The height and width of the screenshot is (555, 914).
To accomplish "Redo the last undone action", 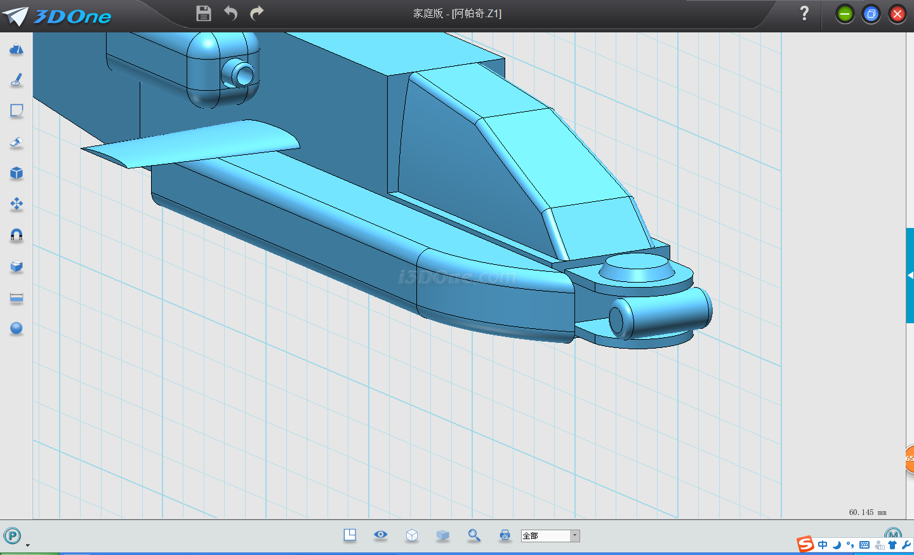I will pyautogui.click(x=256, y=13).
